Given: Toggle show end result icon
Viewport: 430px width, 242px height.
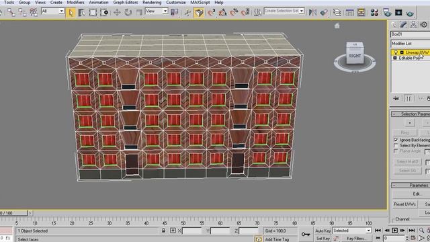Looking at the screenshot, I should pyautogui.click(x=408, y=98).
